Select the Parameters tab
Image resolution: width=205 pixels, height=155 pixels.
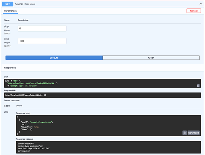(x=10, y=11)
